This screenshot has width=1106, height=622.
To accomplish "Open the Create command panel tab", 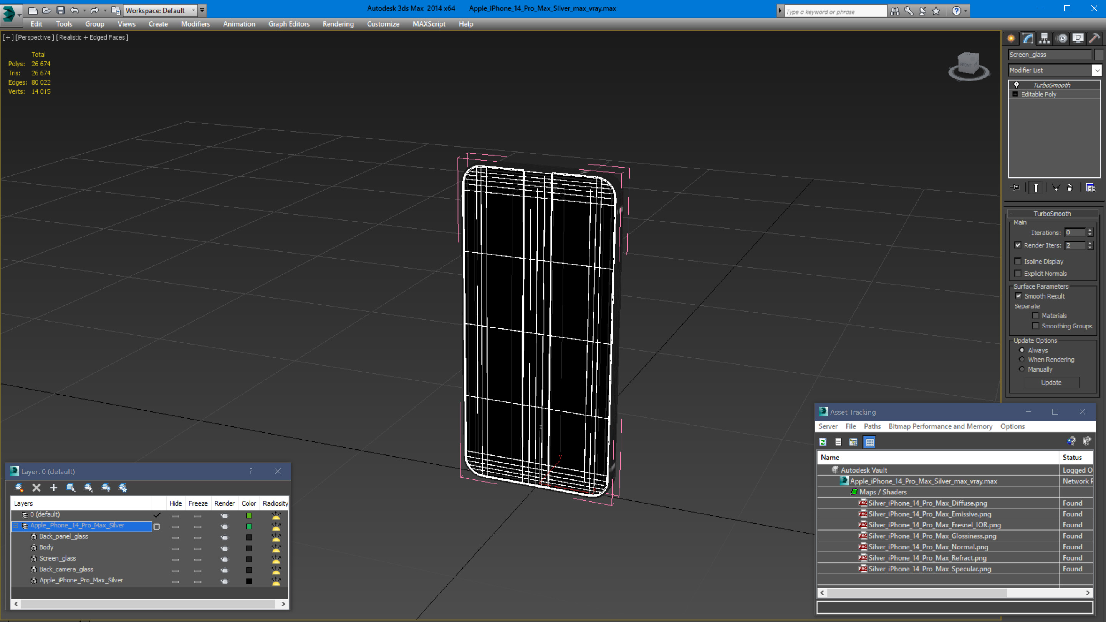I will click(x=1011, y=39).
